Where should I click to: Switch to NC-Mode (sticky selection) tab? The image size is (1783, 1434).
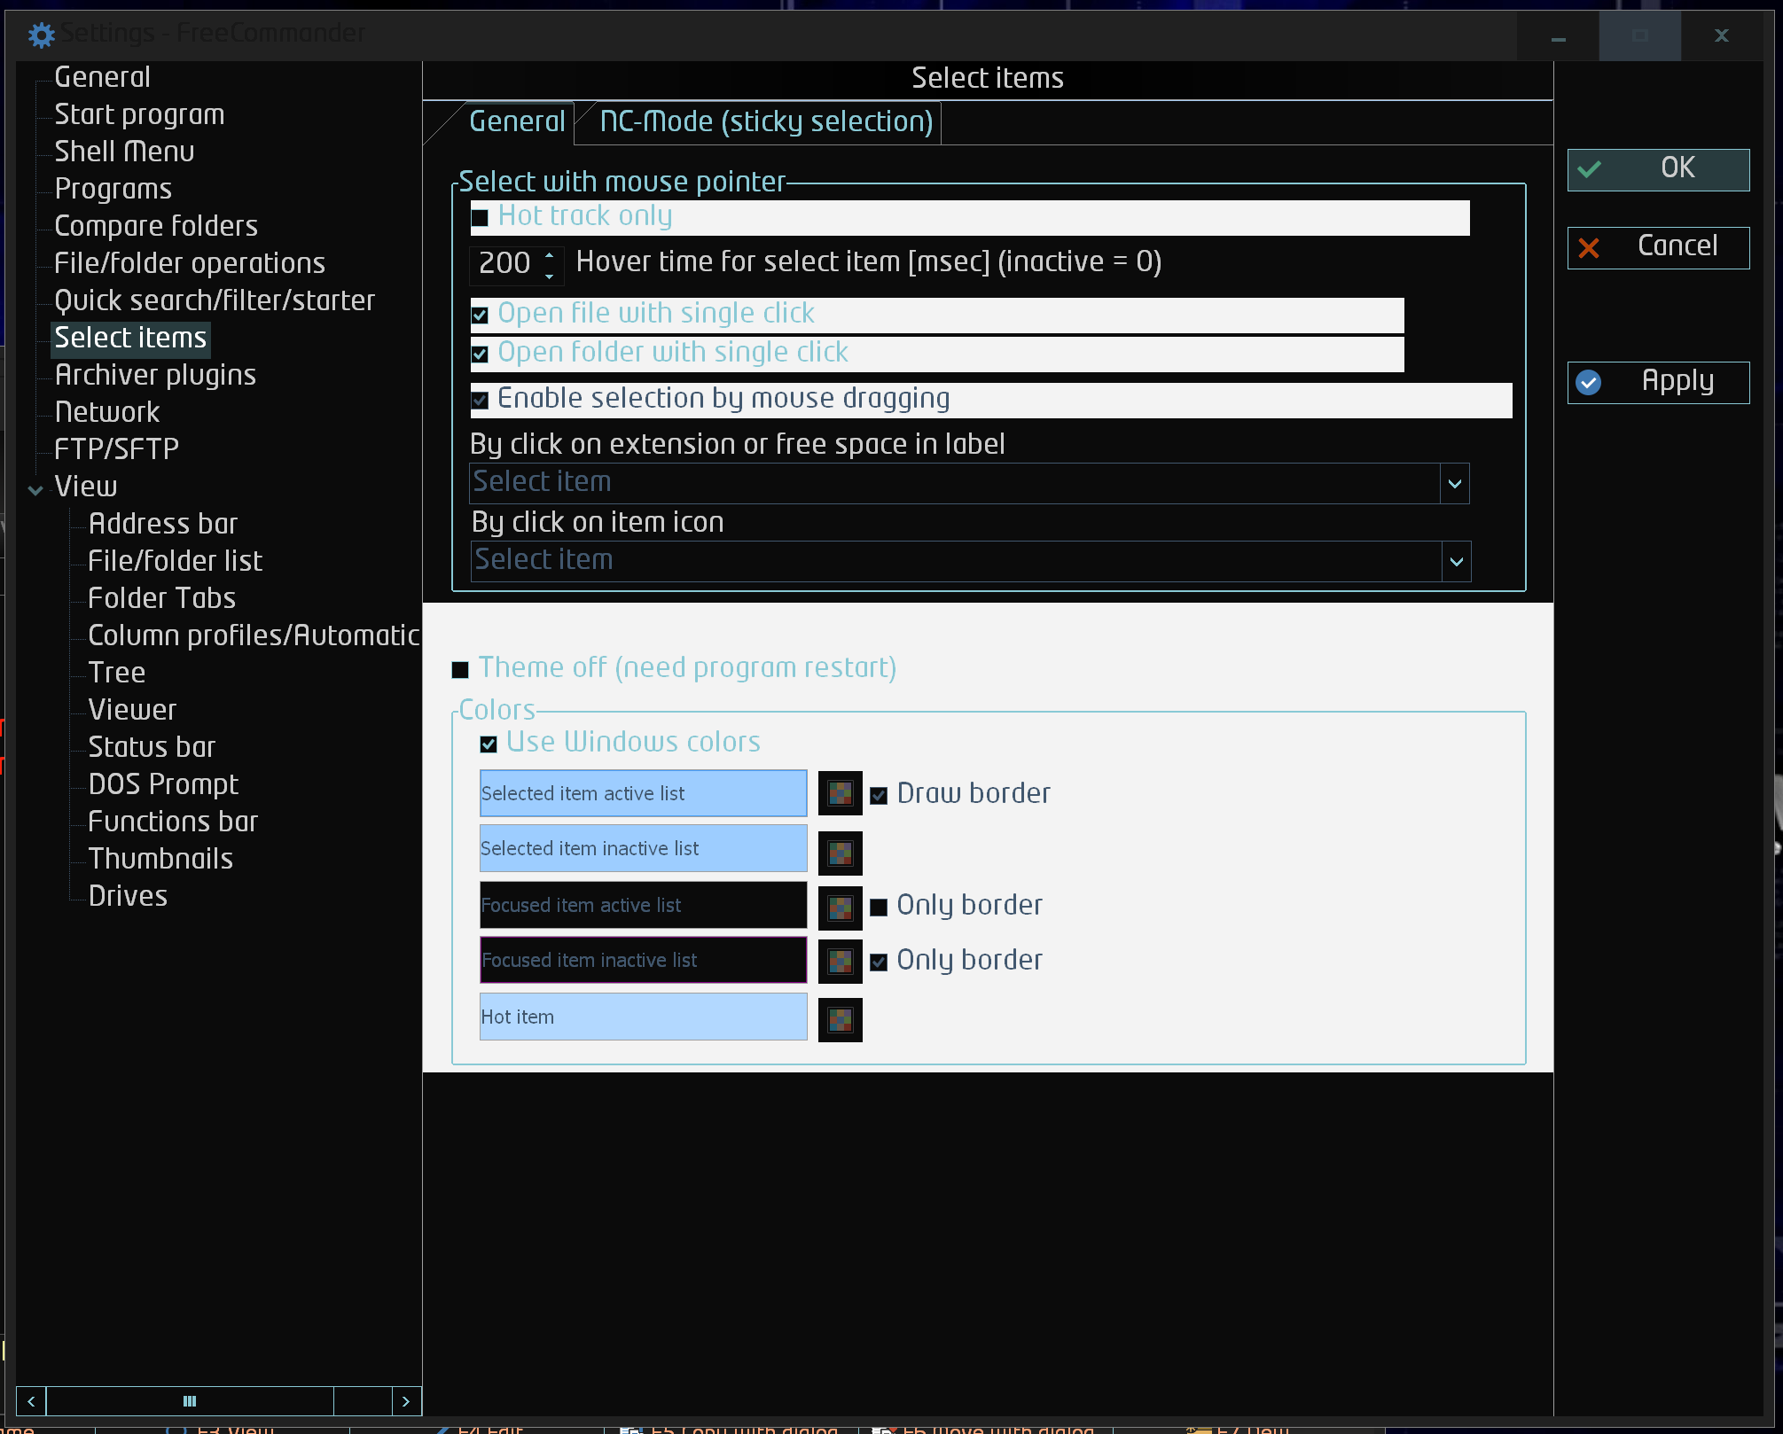click(x=765, y=122)
